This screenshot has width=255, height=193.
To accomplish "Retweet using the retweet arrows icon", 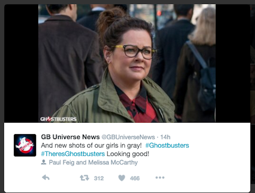I will tap(85, 178).
